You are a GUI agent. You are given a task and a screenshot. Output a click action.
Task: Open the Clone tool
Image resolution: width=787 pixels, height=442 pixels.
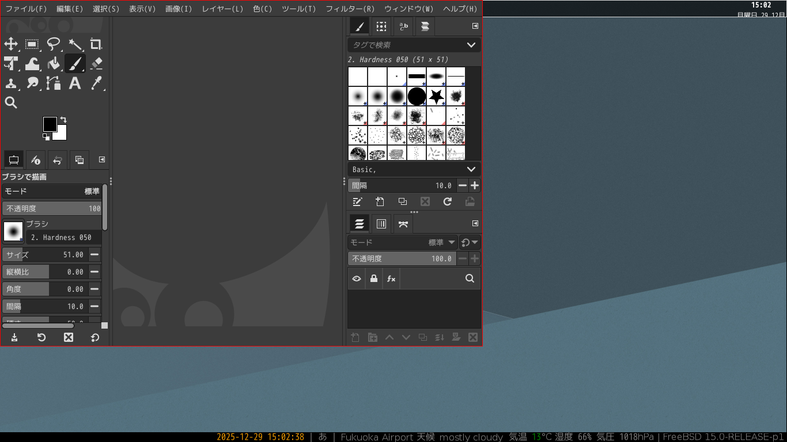click(x=12, y=83)
